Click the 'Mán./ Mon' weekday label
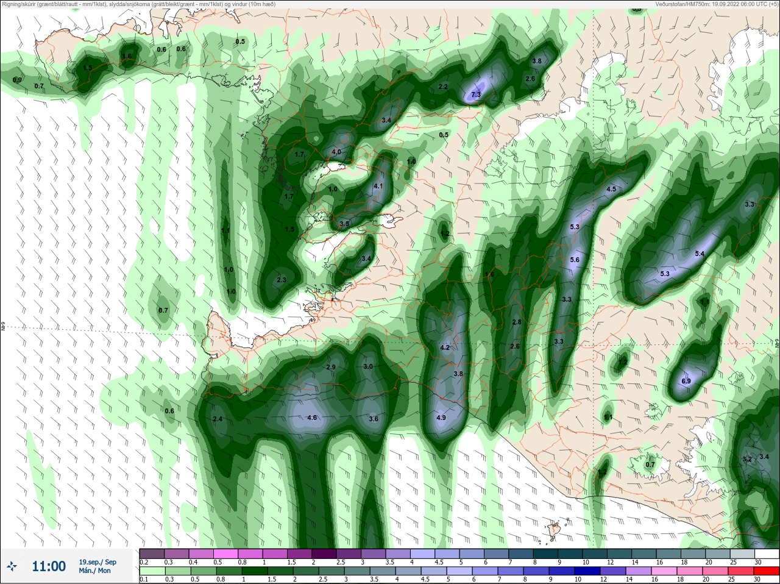Image resolution: width=780 pixels, height=584 pixels. coord(94,571)
